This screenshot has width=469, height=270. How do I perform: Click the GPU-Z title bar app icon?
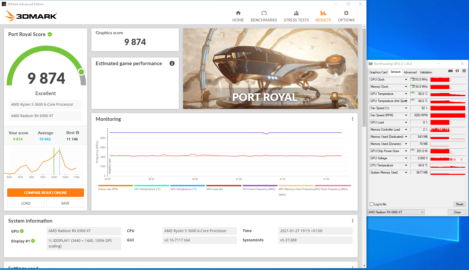point(370,64)
